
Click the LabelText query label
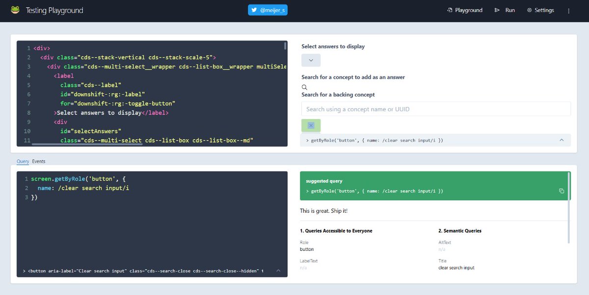click(308, 261)
